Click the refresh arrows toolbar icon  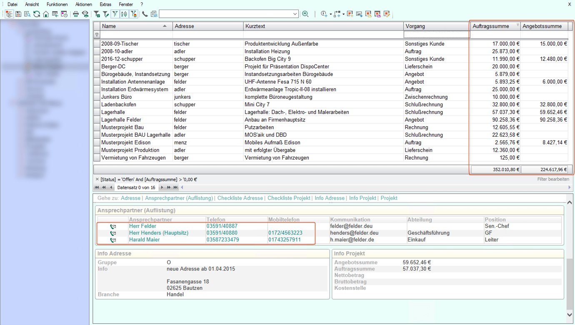click(37, 14)
